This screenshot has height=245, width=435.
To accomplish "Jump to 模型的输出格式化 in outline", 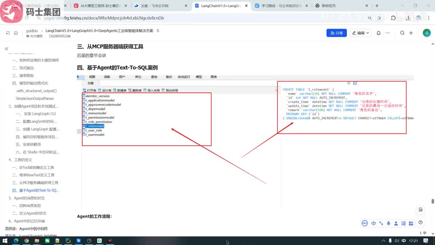I will pos(30,83).
